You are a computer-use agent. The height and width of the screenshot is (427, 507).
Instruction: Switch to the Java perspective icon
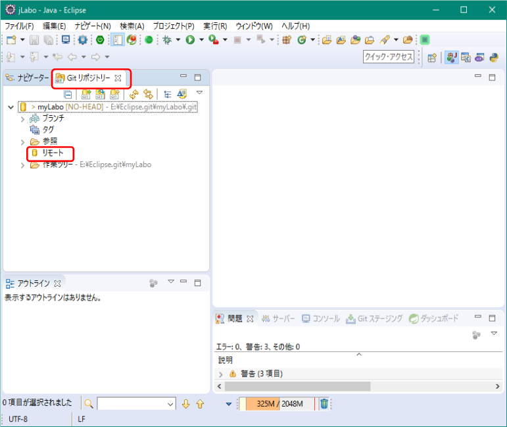[451, 58]
